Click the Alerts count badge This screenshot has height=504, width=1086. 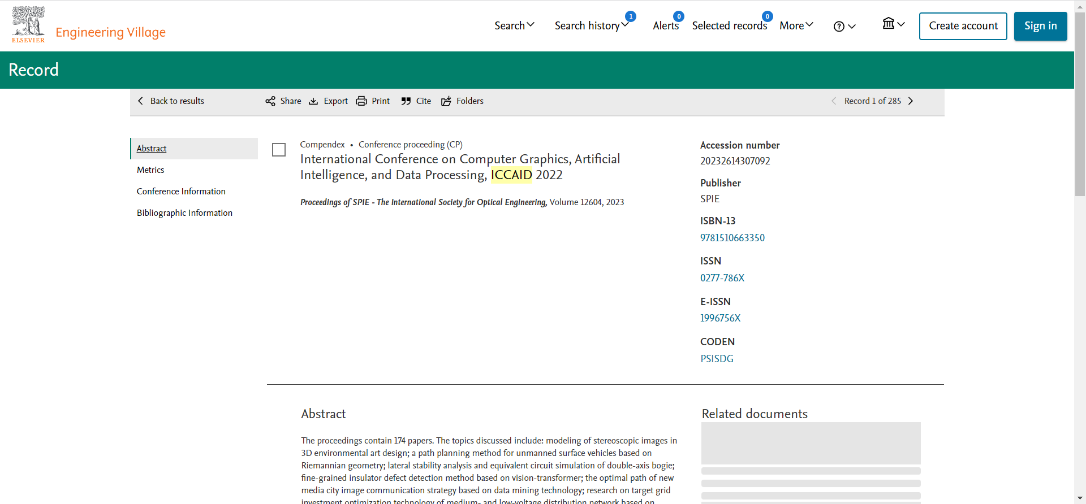679,16
